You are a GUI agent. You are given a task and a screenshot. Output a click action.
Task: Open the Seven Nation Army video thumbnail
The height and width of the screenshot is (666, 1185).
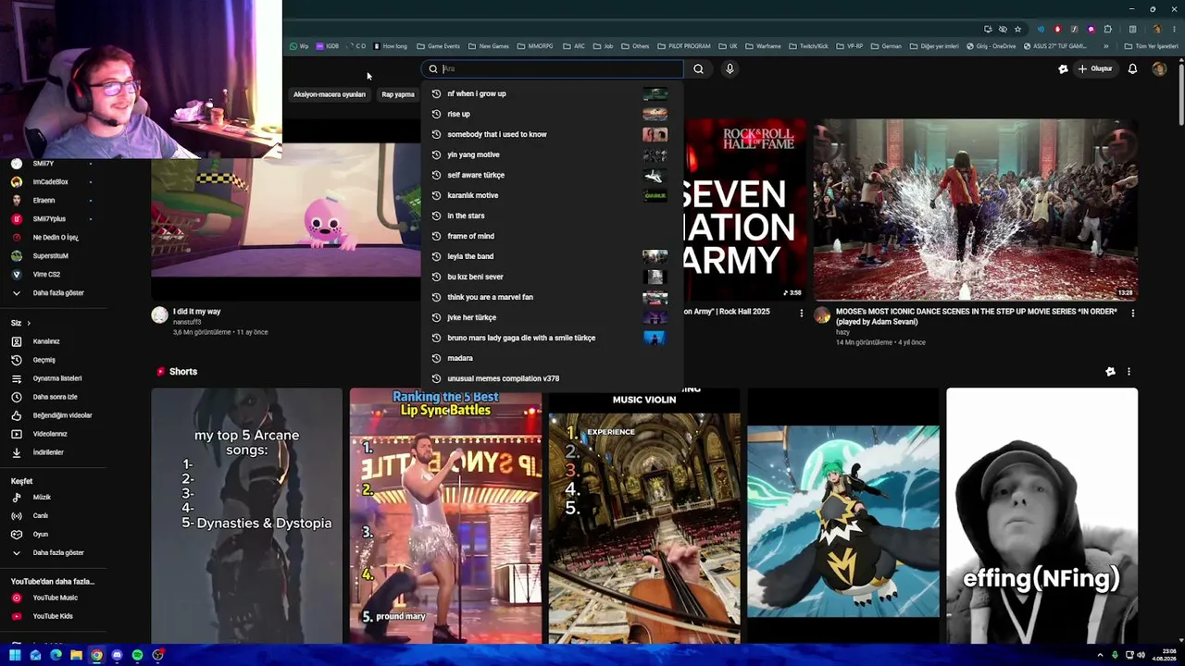(744, 209)
